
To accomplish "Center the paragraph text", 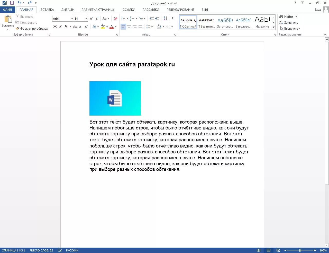I will [x=129, y=27].
